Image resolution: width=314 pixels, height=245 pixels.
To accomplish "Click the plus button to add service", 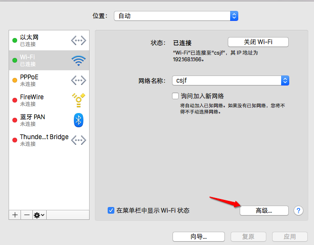I will coord(15,215).
